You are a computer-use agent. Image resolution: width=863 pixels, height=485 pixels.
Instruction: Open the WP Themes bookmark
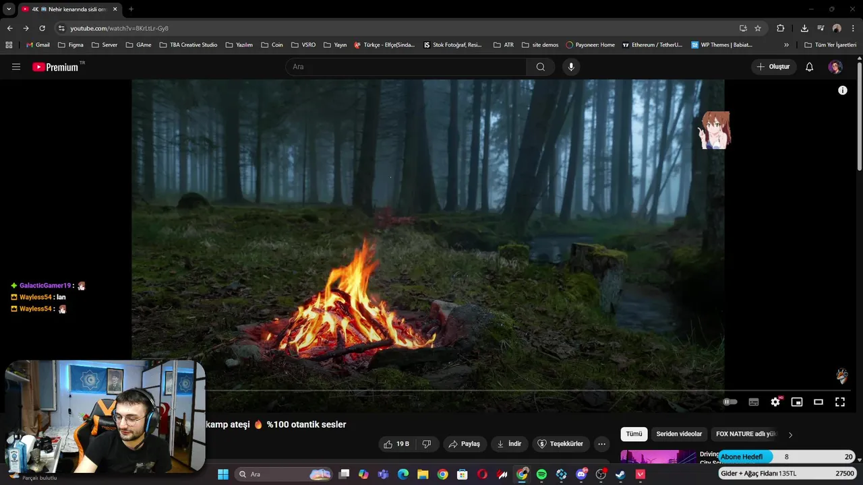[721, 45]
